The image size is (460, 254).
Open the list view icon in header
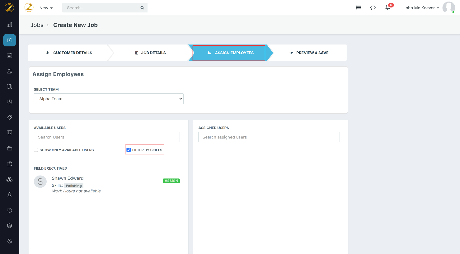click(358, 8)
